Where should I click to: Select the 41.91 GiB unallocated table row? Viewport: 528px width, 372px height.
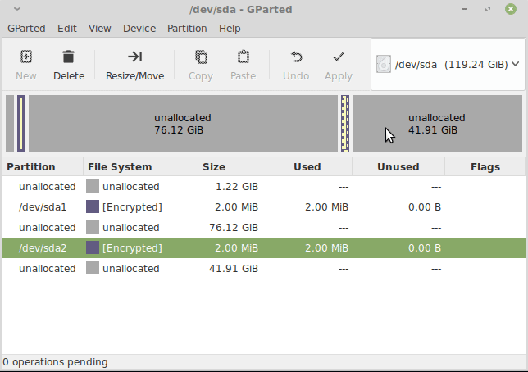click(x=264, y=268)
